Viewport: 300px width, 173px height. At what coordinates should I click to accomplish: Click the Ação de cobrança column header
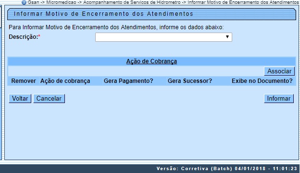65,81
